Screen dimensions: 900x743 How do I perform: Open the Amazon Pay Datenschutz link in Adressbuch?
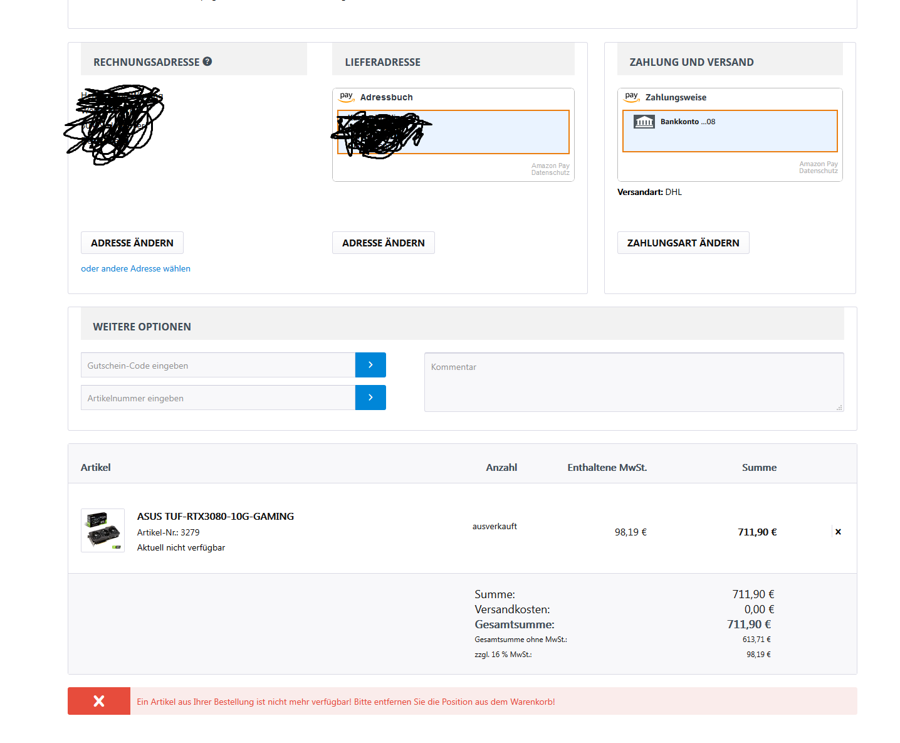pos(550,169)
